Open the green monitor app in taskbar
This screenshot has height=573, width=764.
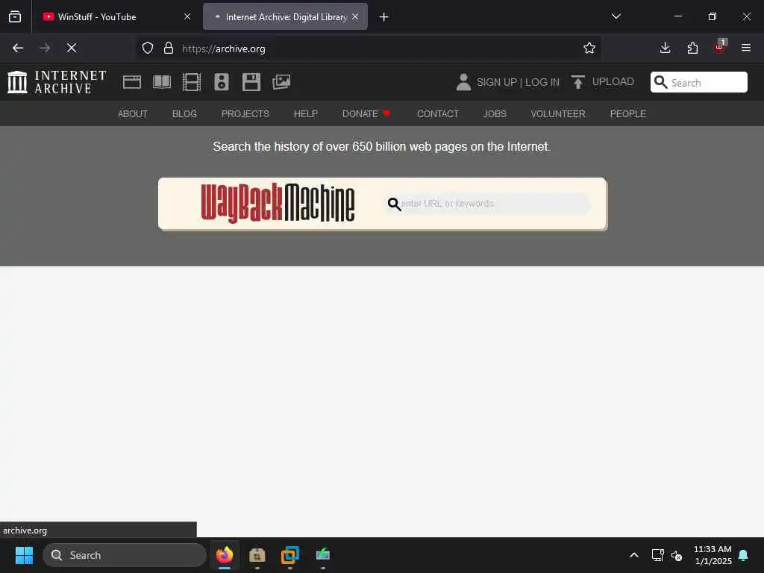click(322, 555)
